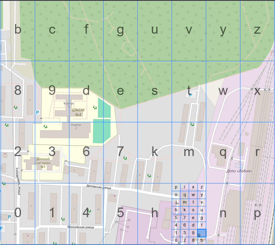Click the highlighted hatched cell in the small grid
Image resolution: width=275 pixels, height=245 pixels.
coord(202,233)
